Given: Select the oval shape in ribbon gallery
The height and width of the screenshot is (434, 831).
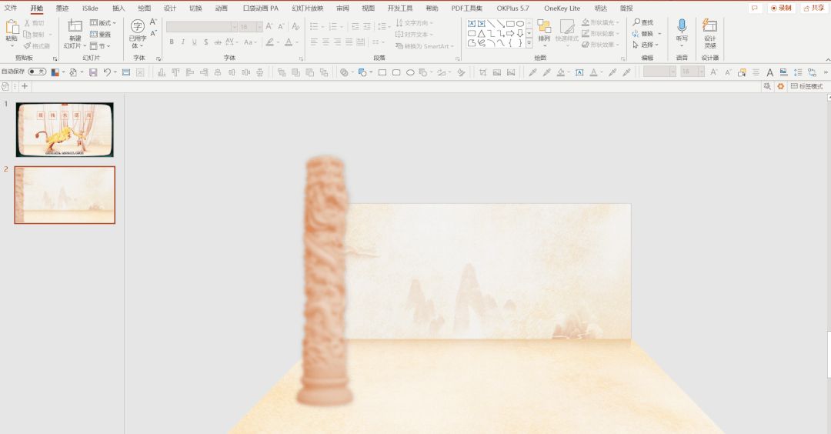Looking at the screenshot, I should pos(520,24).
